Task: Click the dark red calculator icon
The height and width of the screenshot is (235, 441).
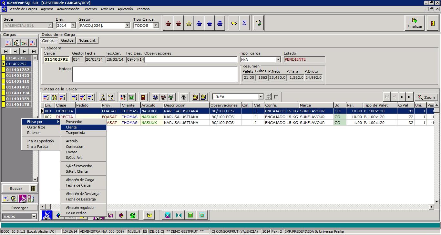Action: point(143,97)
